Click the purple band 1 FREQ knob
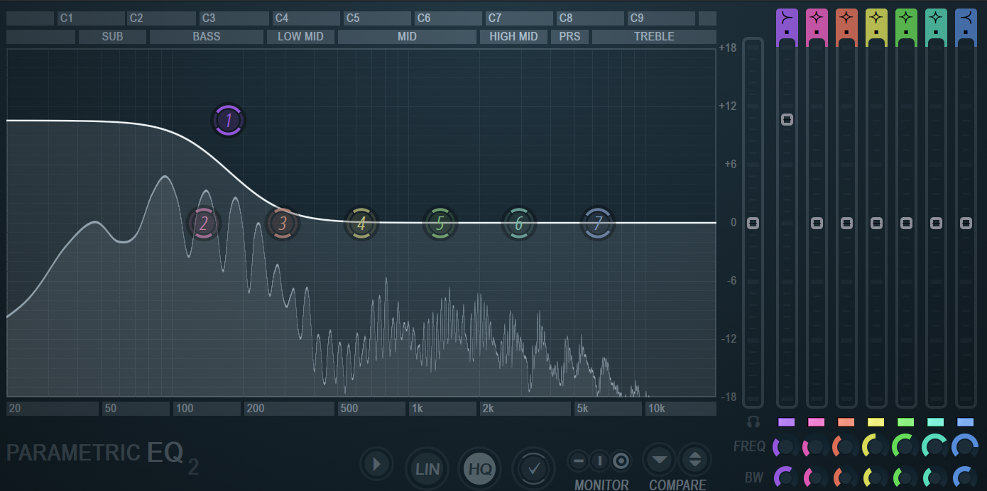This screenshot has height=491, width=987. (x=786, y=447)
